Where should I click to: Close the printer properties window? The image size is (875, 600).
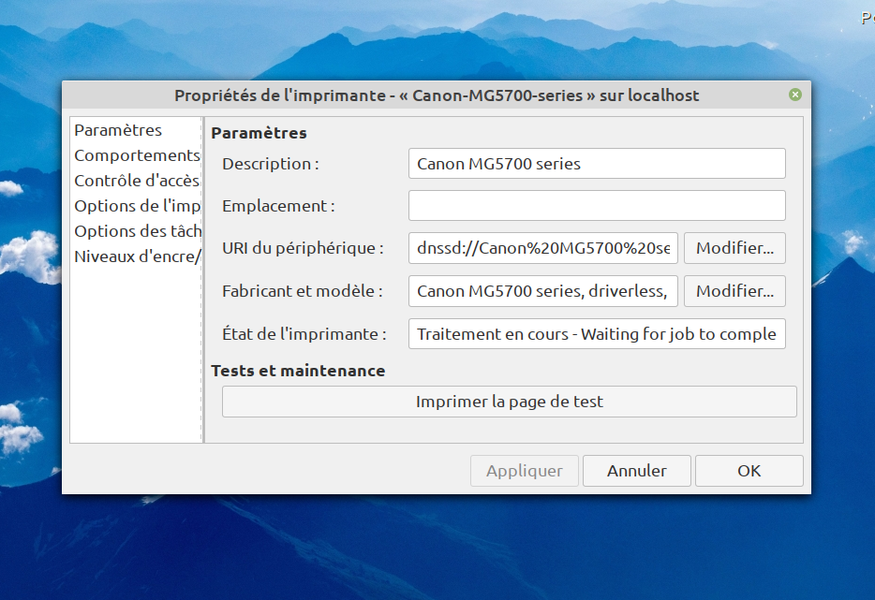point(794,95)
